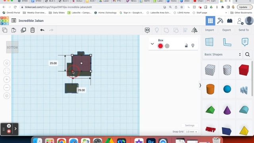Pick the purple Cone shape
This screenshot has width=254, height=143.
(227, 110)
